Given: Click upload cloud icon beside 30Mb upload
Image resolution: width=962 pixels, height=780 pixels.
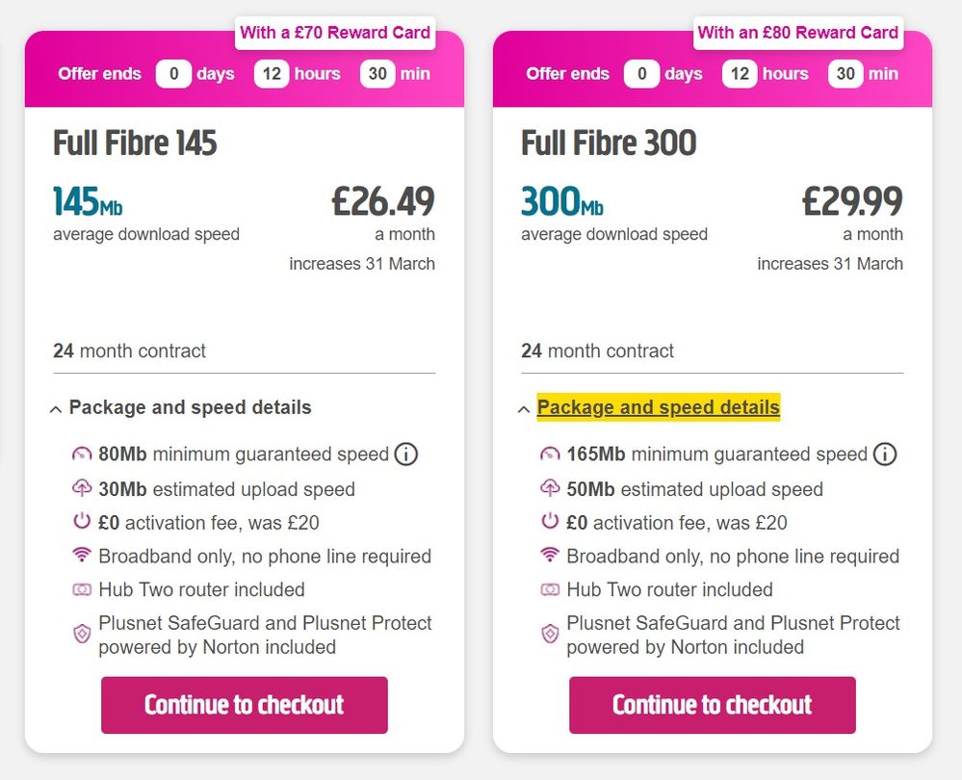Looking at the screenshot, I should point(82,489).
